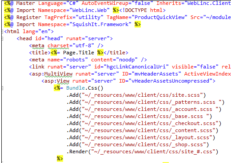
Task: Click the _content.scss Add line
Action: point(143,130)
